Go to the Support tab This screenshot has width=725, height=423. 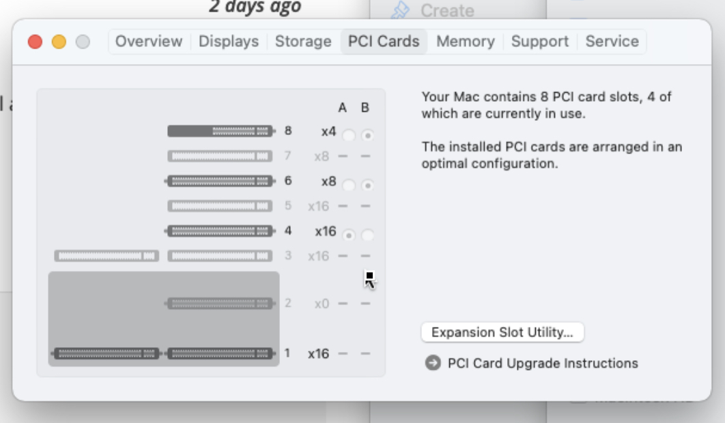click(540, 41)
